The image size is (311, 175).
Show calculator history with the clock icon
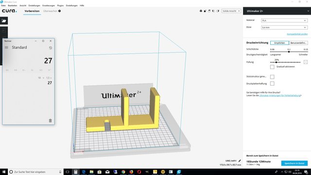(51, 48)
